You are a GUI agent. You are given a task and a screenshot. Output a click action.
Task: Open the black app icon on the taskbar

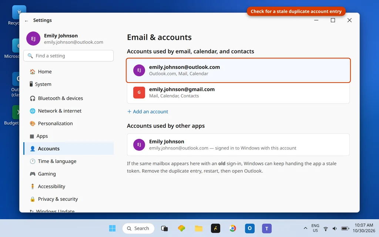coord(216,228)
